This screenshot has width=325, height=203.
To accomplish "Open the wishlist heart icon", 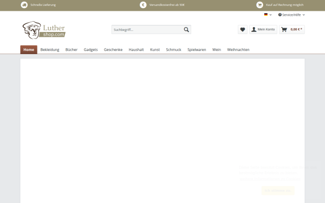I will tap(243, 30).
